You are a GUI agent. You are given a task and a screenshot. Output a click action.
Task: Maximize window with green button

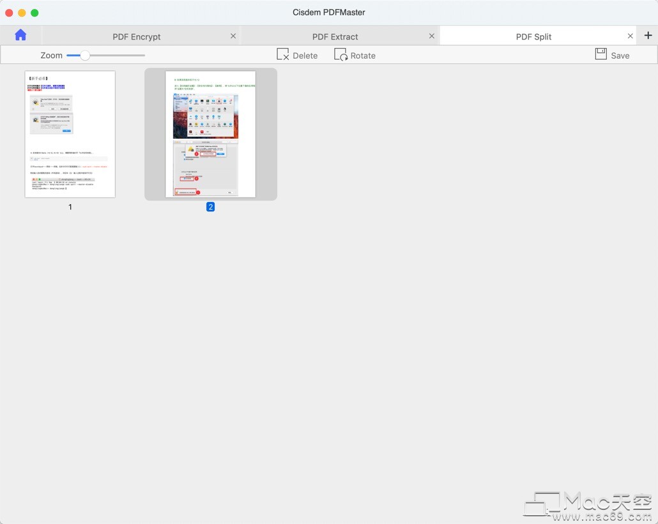pyautogui.click(x=35, y=13)
